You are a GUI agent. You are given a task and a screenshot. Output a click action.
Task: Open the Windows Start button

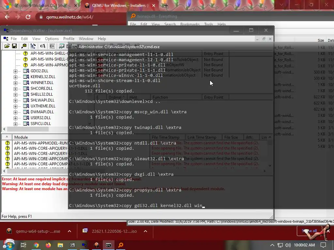8,245
